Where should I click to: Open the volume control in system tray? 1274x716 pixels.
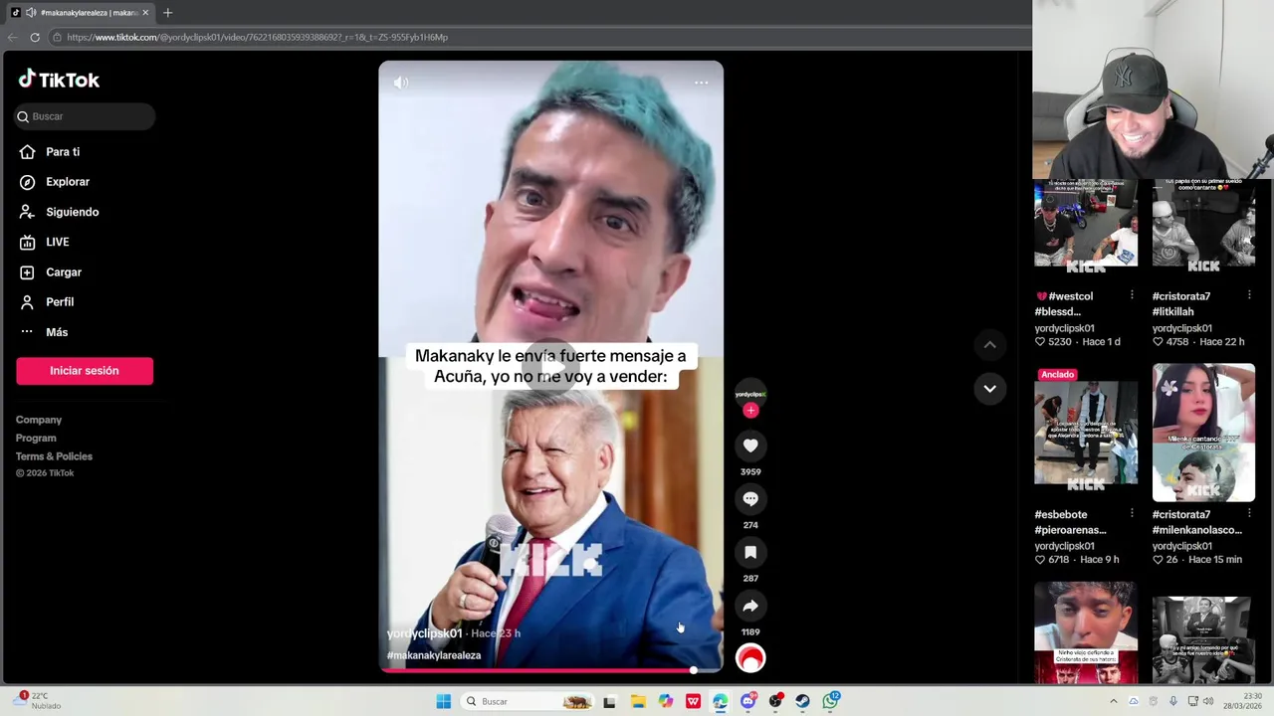pos(1208,701)
